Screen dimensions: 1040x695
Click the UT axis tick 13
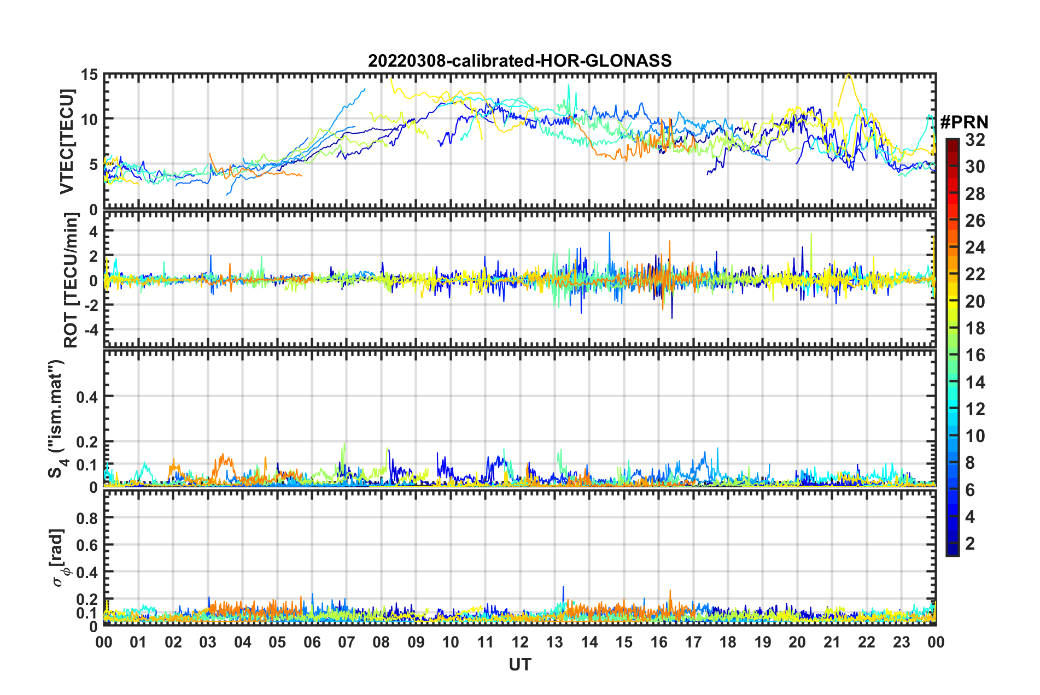coord(554,642)
